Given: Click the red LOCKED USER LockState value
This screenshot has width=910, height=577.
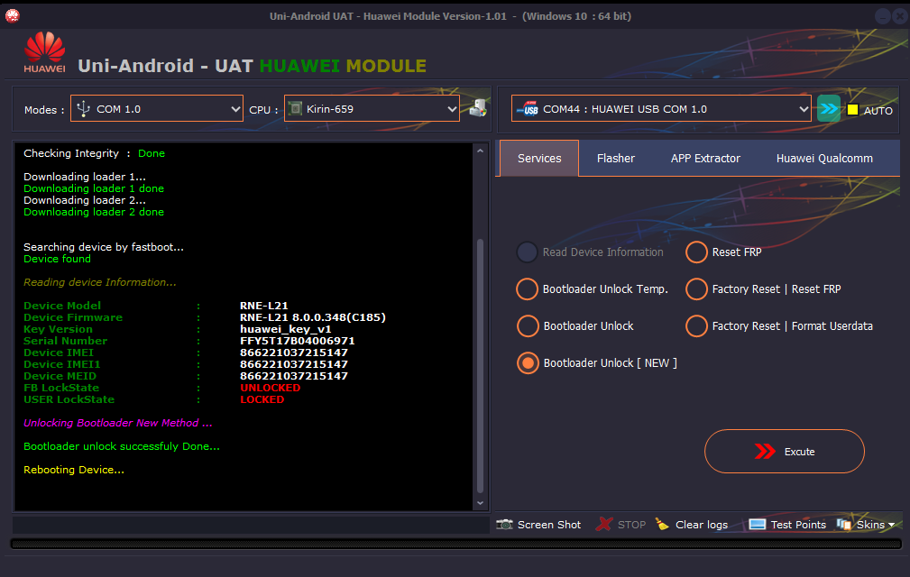Looking at the screenshot, I should coord(262,399).
